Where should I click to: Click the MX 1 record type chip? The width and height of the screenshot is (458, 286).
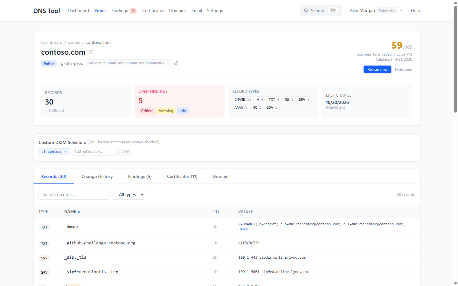coord(257,107)
